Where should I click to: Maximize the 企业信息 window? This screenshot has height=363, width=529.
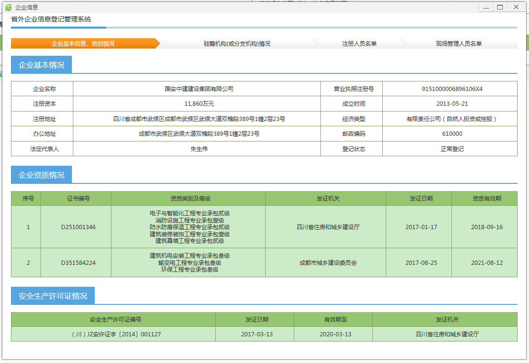pos(500,7)
